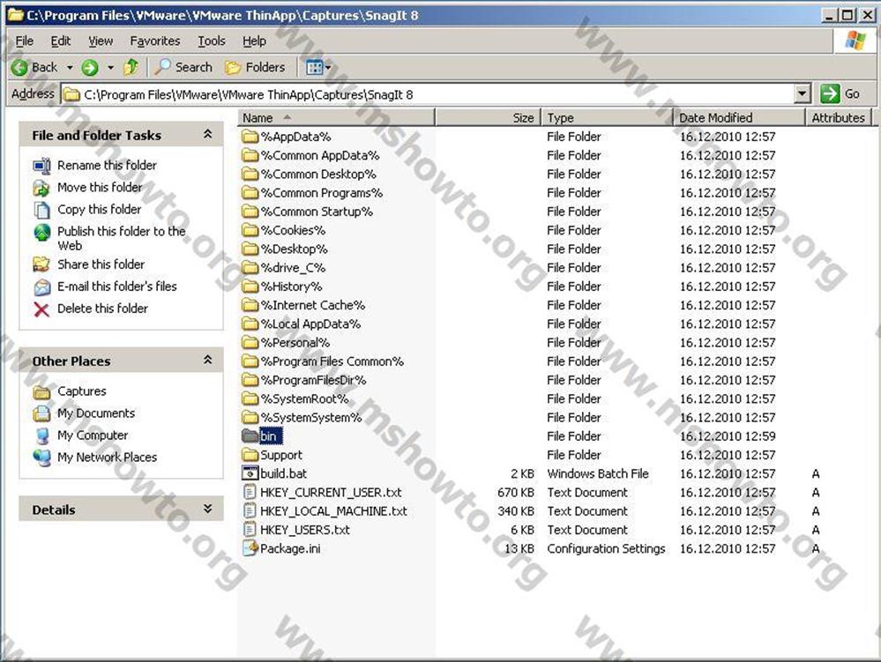Select the %Personal% folder icon

250,343
